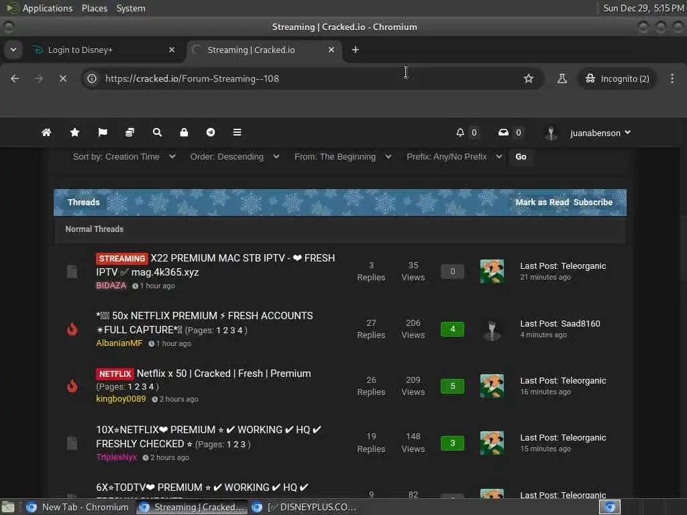The image size is (687, 515).
Task: Close the Streaming | Cracked.io tab
Action: click(331, 50)
